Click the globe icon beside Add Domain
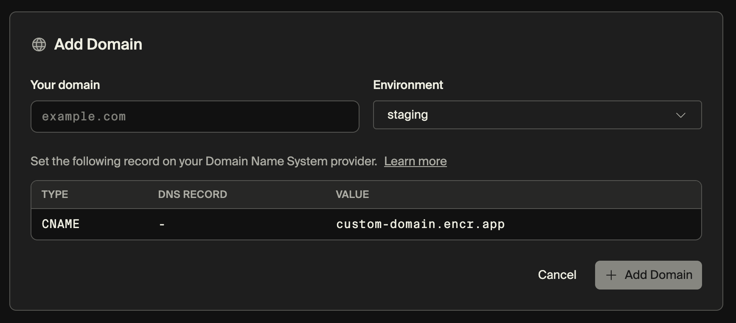 tap(39, 45)
